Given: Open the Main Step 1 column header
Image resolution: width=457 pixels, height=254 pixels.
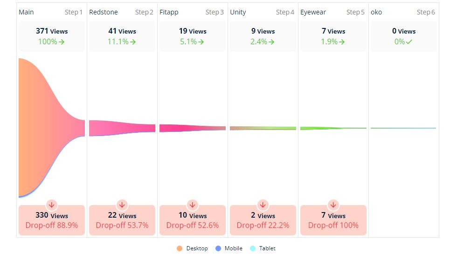Looking at the screenshot, I should click(x=51, y=12).
